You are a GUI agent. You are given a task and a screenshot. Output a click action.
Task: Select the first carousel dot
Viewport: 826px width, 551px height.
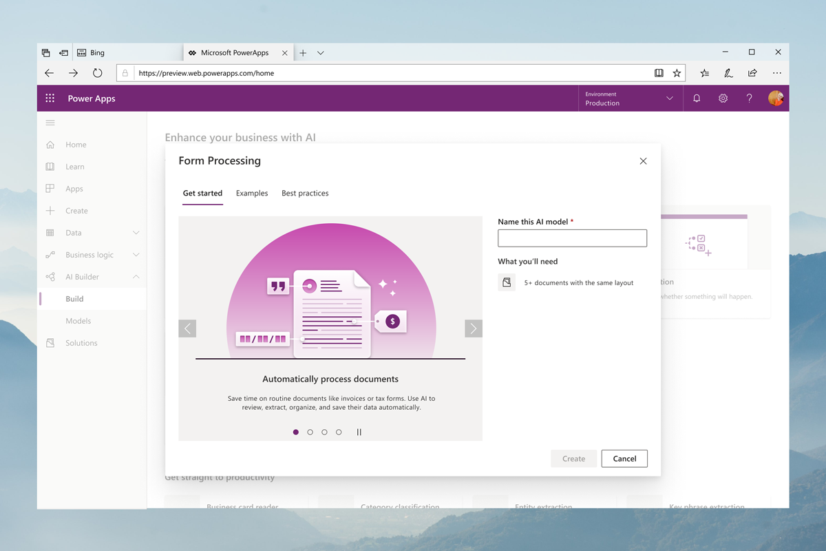click(x=296, y=433)
